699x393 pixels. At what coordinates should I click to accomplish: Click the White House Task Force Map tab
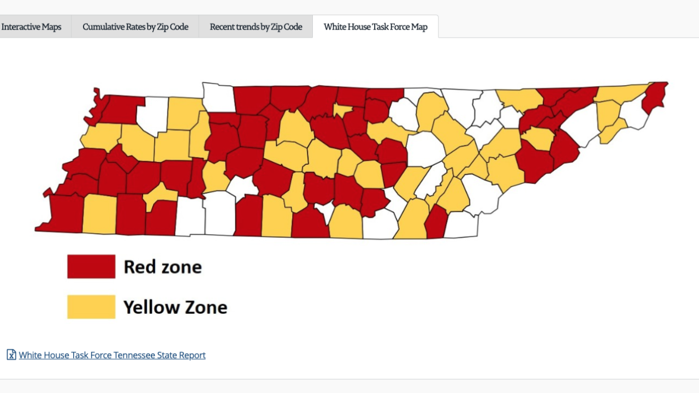click(x=375, y=27)
